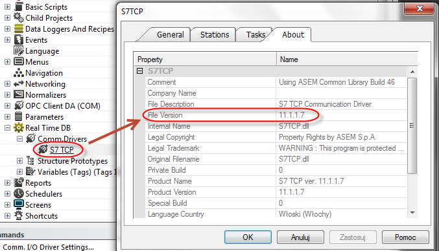
Task: Expand the Networking node
Action: pyautogui.click(x=8, y=83)
